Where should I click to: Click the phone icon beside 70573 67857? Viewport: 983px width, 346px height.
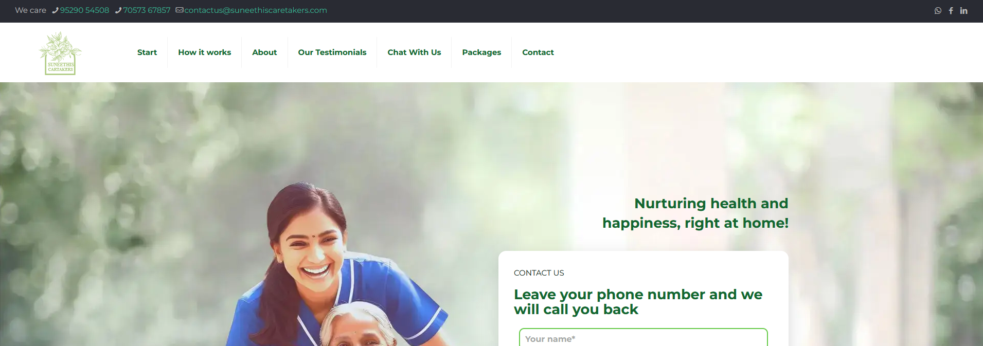click(118, 10)
